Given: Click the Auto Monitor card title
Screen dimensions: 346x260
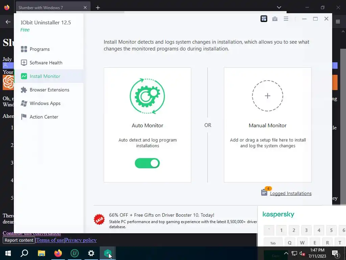Looking at the screenshot, I should (x=147, y=125).
